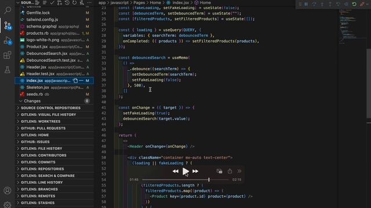Select products.rb file
Viewport: 371px width, 208px height.
pyautogui.click(x=54, y=34)
